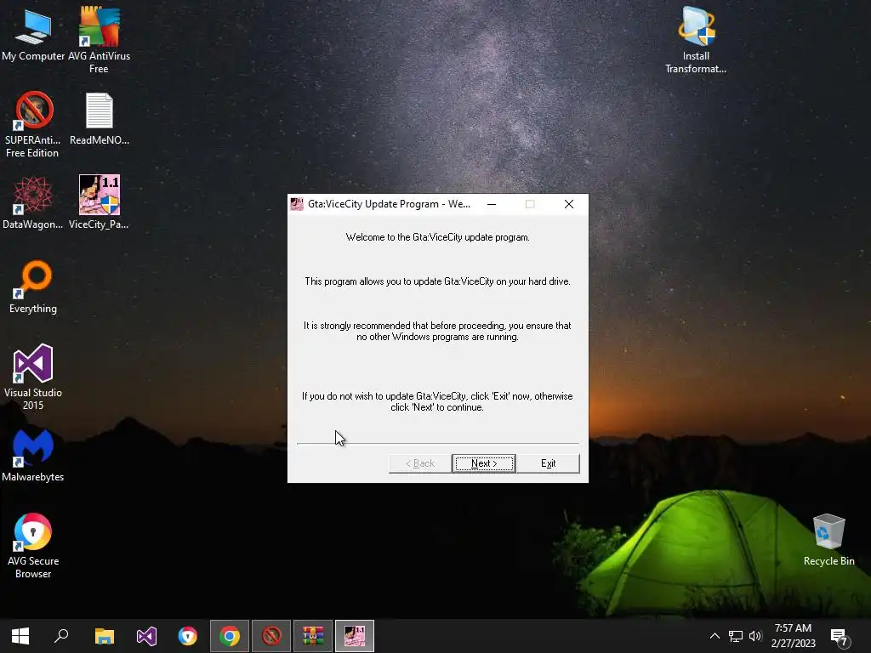Minimize the Gta:ViceCity Update Program window
871x653 pixels.
(492, 204)
